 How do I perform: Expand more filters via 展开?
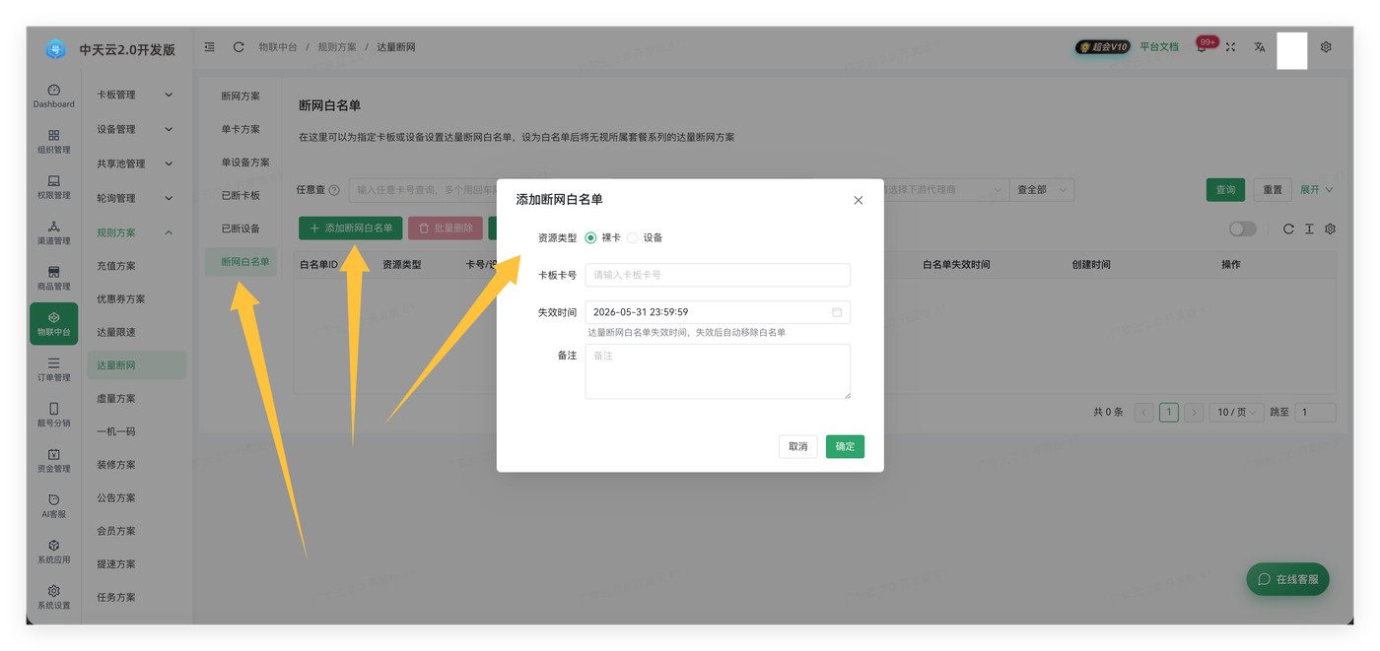coord(1316,190)
